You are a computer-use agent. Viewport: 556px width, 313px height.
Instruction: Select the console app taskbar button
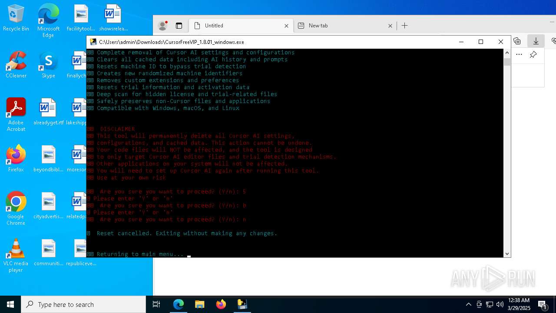tap(242, 304)
